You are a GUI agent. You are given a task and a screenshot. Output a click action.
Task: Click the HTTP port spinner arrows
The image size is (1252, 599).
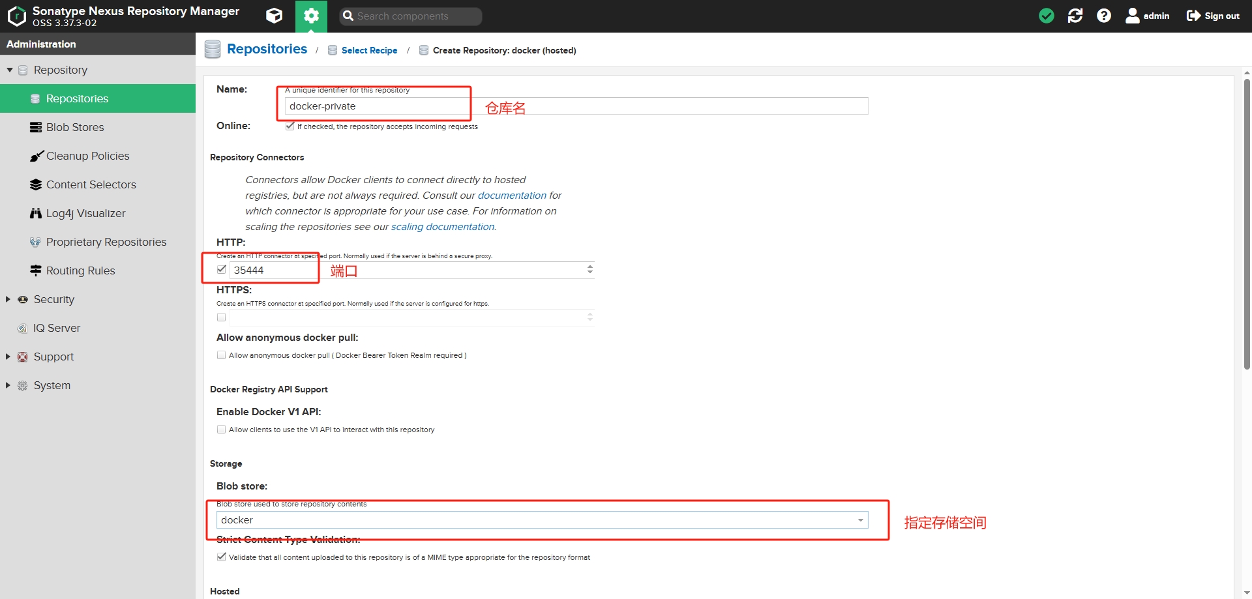pos(590,269)
